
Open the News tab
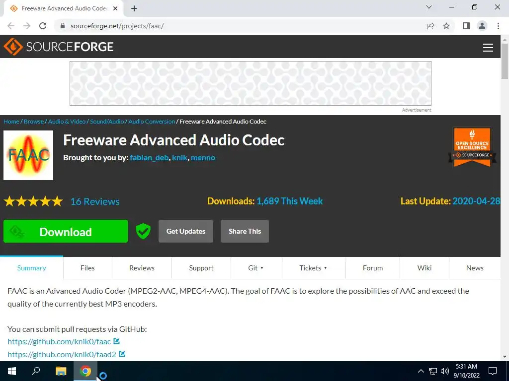[x=475, y=268]
